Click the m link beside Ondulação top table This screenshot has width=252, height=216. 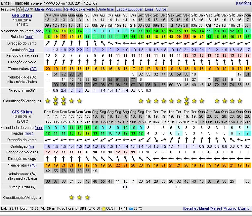point(31,50)
